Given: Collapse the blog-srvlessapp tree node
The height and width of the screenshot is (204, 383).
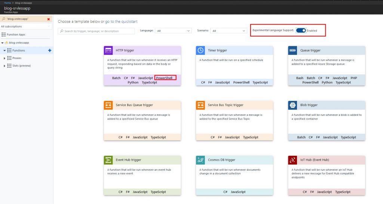Looking at the screenshot, I should click(3, 43).
